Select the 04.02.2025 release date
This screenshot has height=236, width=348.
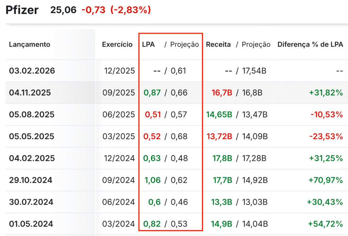point(32,158)
